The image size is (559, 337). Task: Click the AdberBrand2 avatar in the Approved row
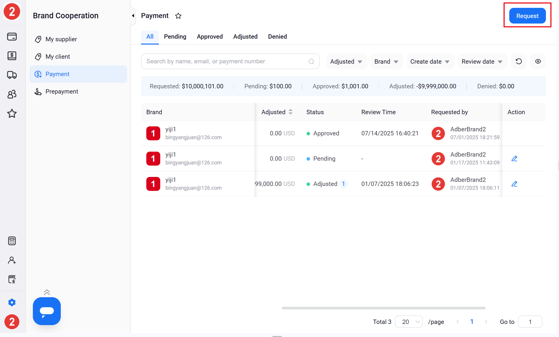(x=438, y=133)
